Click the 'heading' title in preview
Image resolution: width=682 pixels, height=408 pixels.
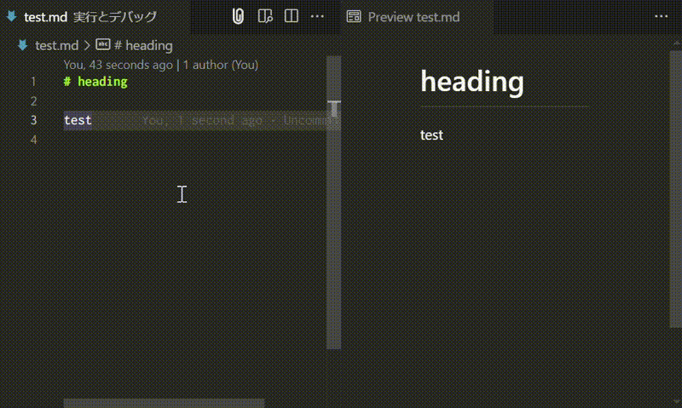[472, 81]
